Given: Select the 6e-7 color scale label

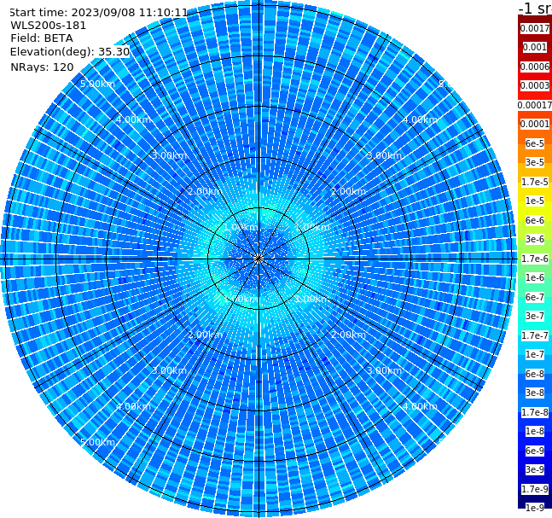Looking at the screenshot, I should [x=535, y=297].
